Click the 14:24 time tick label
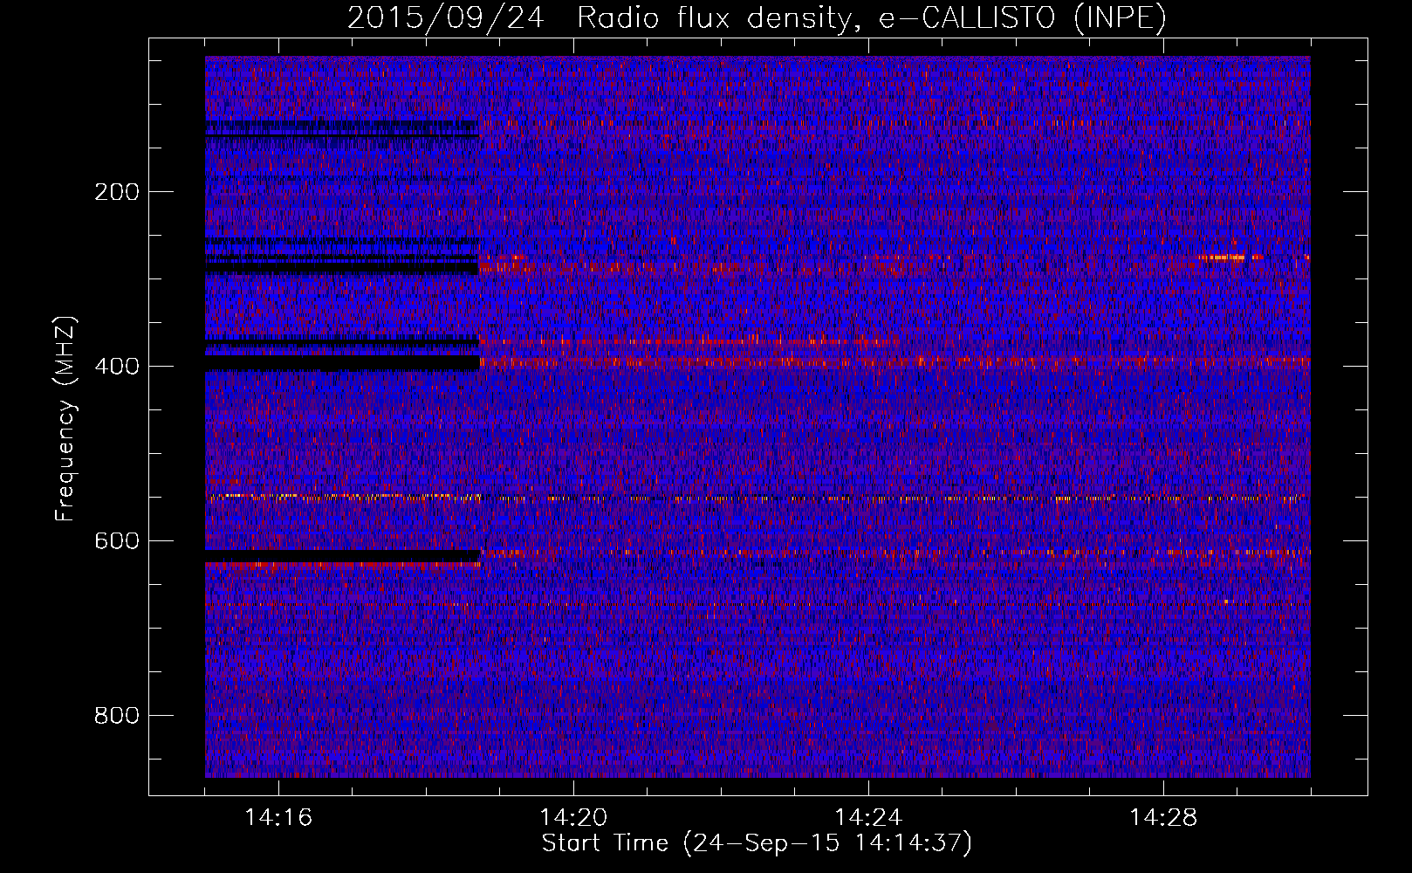Viewport: 1412px width, 873px height. click(x=868, y=818)
